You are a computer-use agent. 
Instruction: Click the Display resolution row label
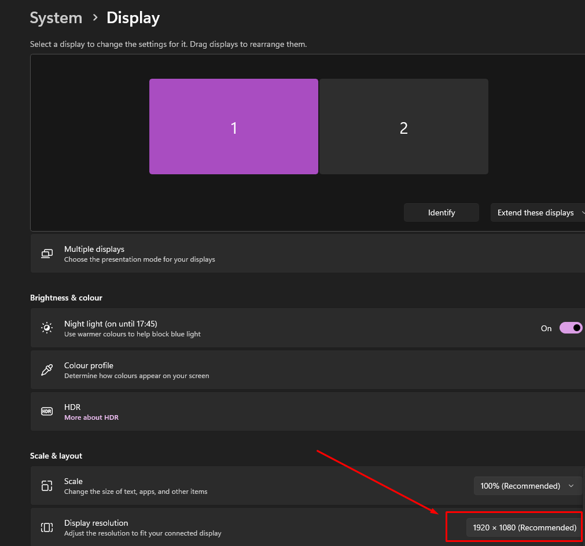(x=96, y=523)
